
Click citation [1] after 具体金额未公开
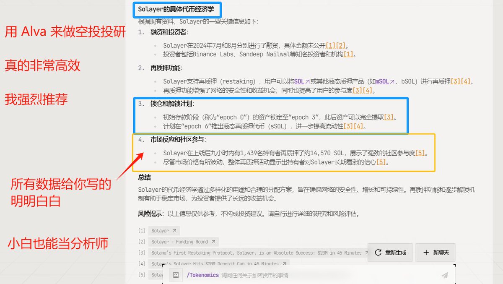click(330, 45)
